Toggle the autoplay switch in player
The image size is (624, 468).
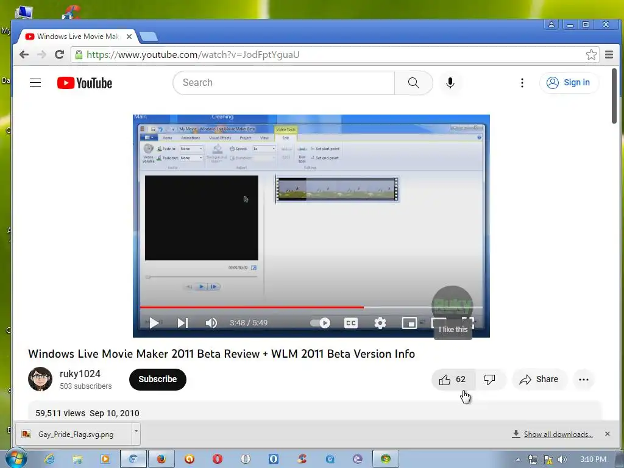(x=321, y=323)
